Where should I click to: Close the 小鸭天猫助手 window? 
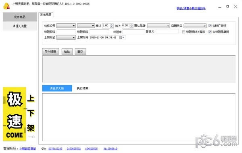pyautogui.click(x=236, y=6)
